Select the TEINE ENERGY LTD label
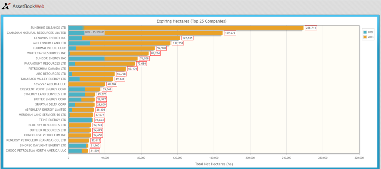Image resolution: width=381 pixels, height=169 pixels. 52,120
